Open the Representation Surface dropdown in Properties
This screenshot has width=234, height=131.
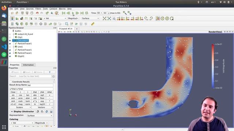click(40, 116)
